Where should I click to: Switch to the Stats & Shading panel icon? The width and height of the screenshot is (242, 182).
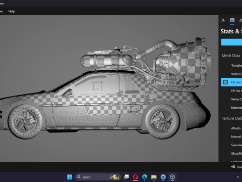(x=232, y=20)
